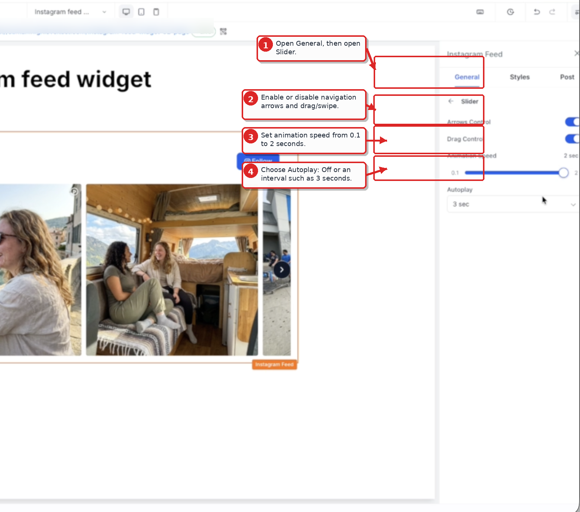580x512 pixels.
Task: Select the Post tab
Action: 567,77
